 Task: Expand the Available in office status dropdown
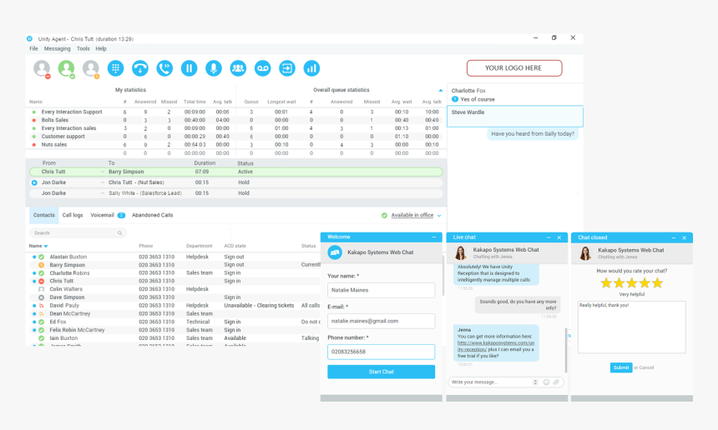(x=439, y=216)
